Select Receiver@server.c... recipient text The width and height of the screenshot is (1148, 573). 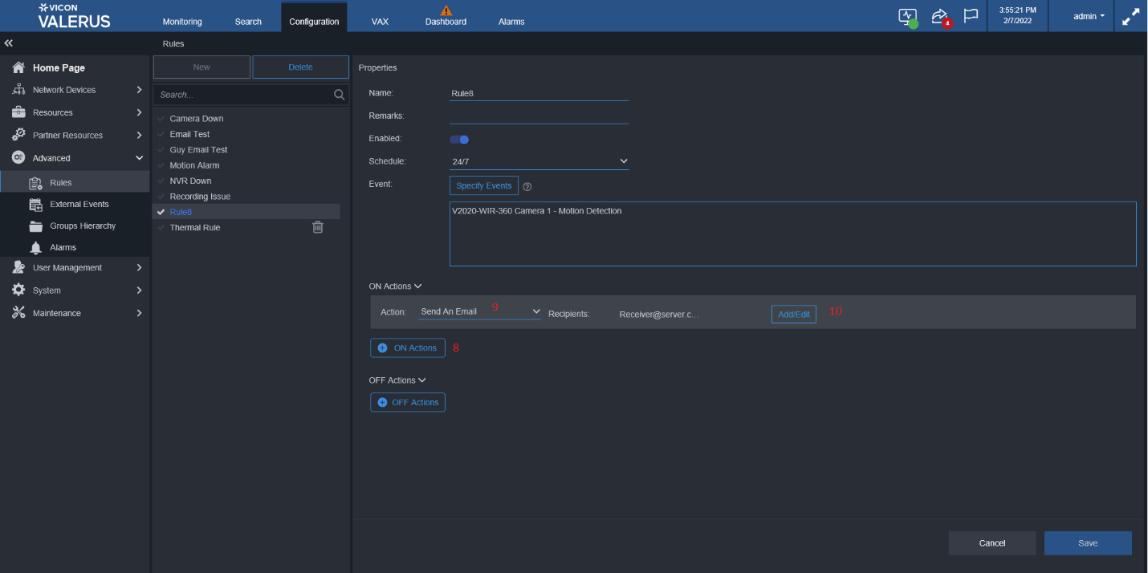coord(659,315)
